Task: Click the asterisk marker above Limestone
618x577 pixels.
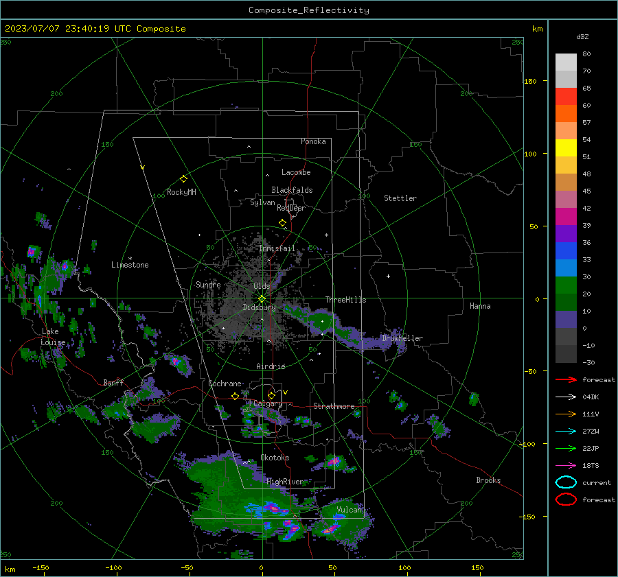Action: 130,259
